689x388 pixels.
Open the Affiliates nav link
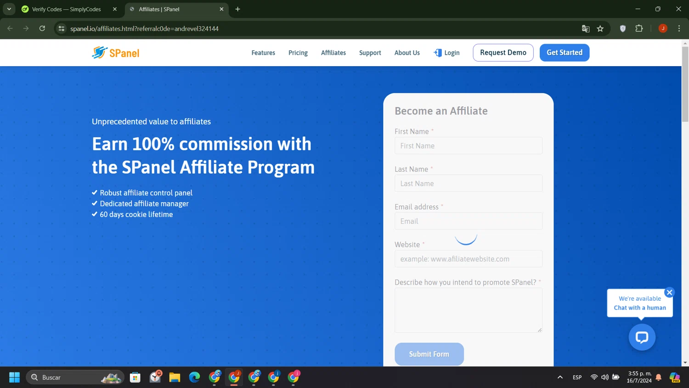coord(333,53)
